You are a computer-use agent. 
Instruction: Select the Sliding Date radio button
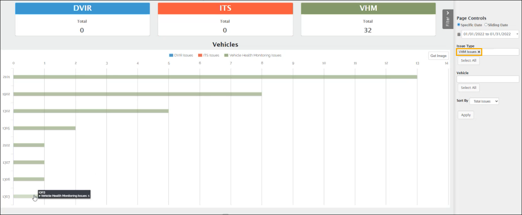486,25
